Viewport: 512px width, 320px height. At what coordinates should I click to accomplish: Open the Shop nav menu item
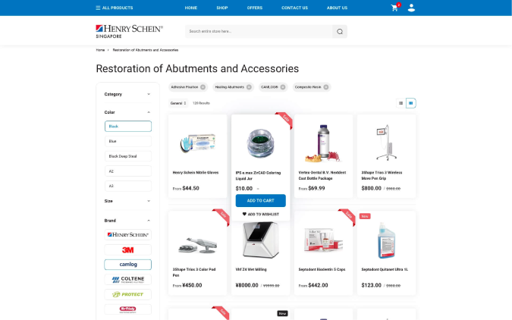pyautogui.click(x=222, y=8)
